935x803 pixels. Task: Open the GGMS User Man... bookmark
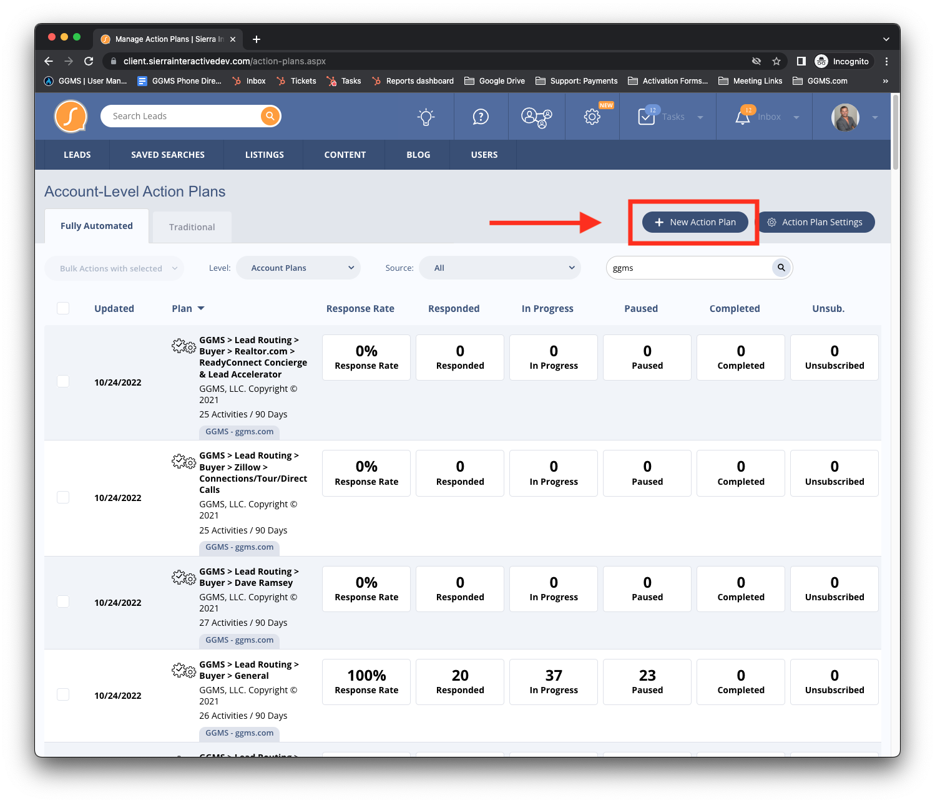86,81
